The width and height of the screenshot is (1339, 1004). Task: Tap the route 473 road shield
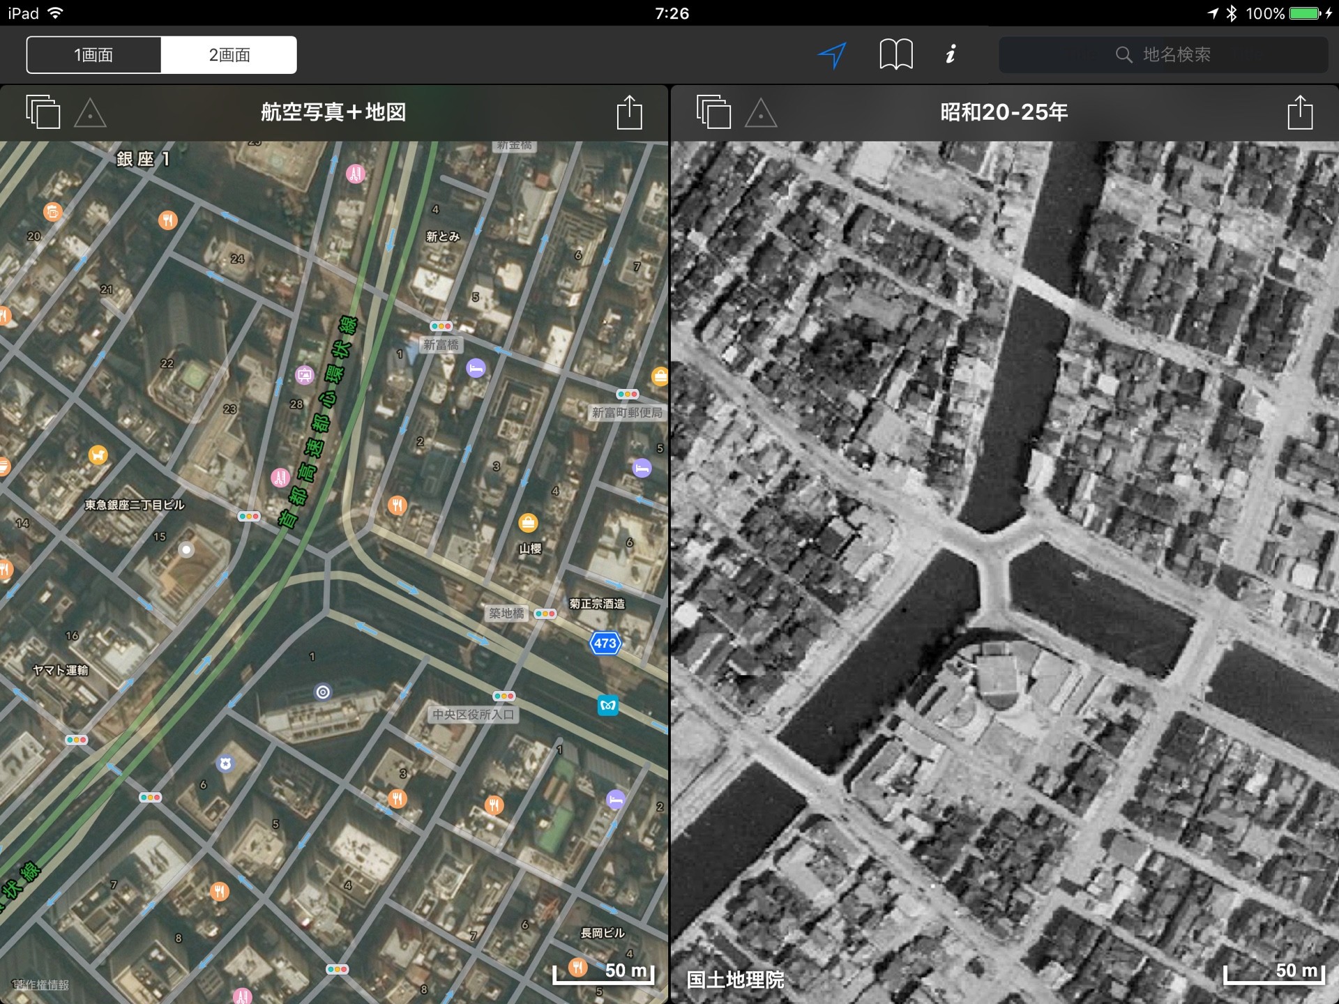[x=605, y=643]
